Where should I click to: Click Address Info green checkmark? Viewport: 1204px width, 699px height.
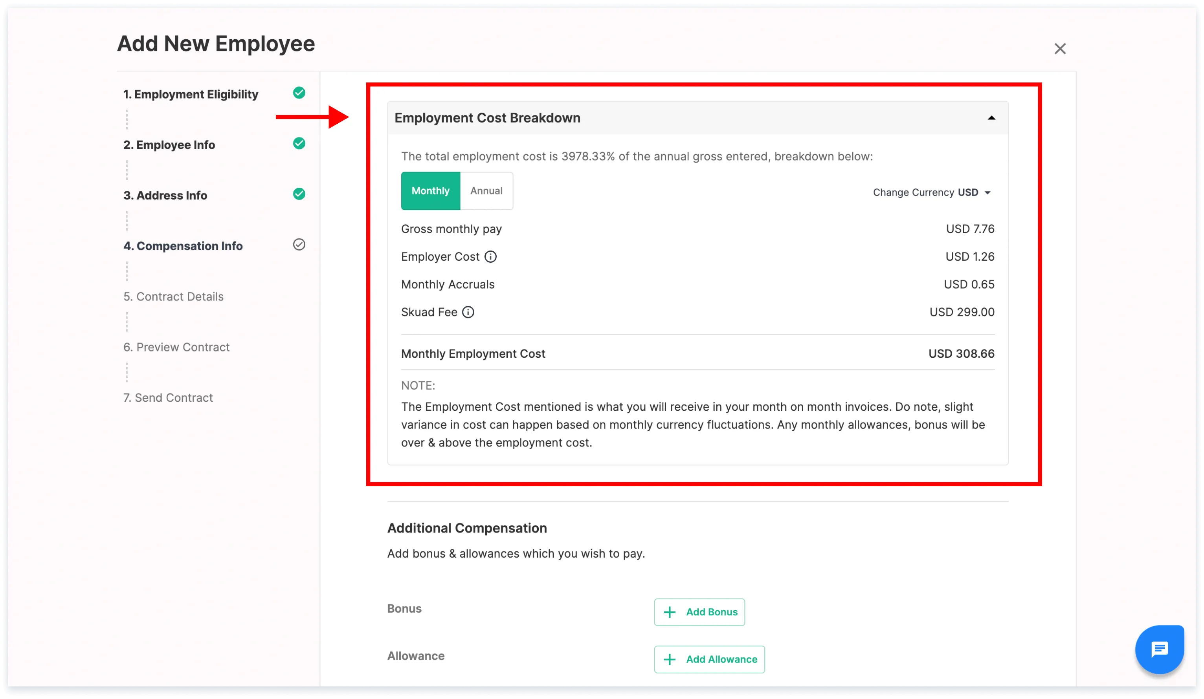tap(299, 194)
